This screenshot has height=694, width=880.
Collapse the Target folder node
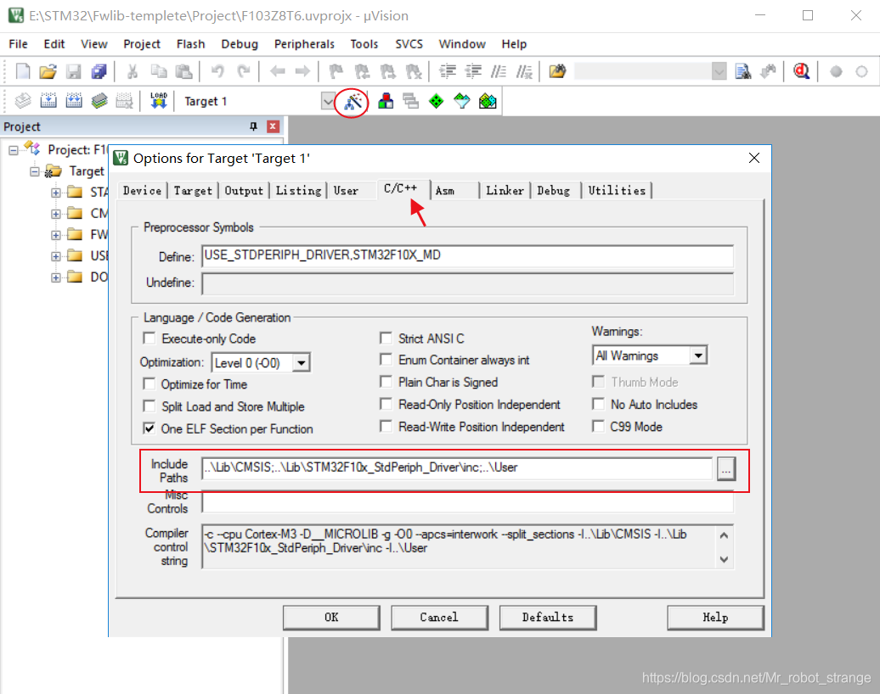tap(35, 171)
